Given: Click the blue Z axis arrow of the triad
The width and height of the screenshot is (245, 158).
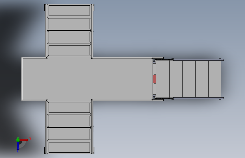Looking at the screenshot, I should pos(18,146).
